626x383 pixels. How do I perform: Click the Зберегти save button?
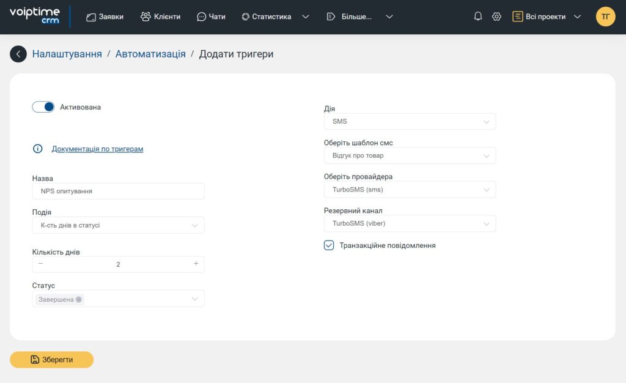coord(52,359)
